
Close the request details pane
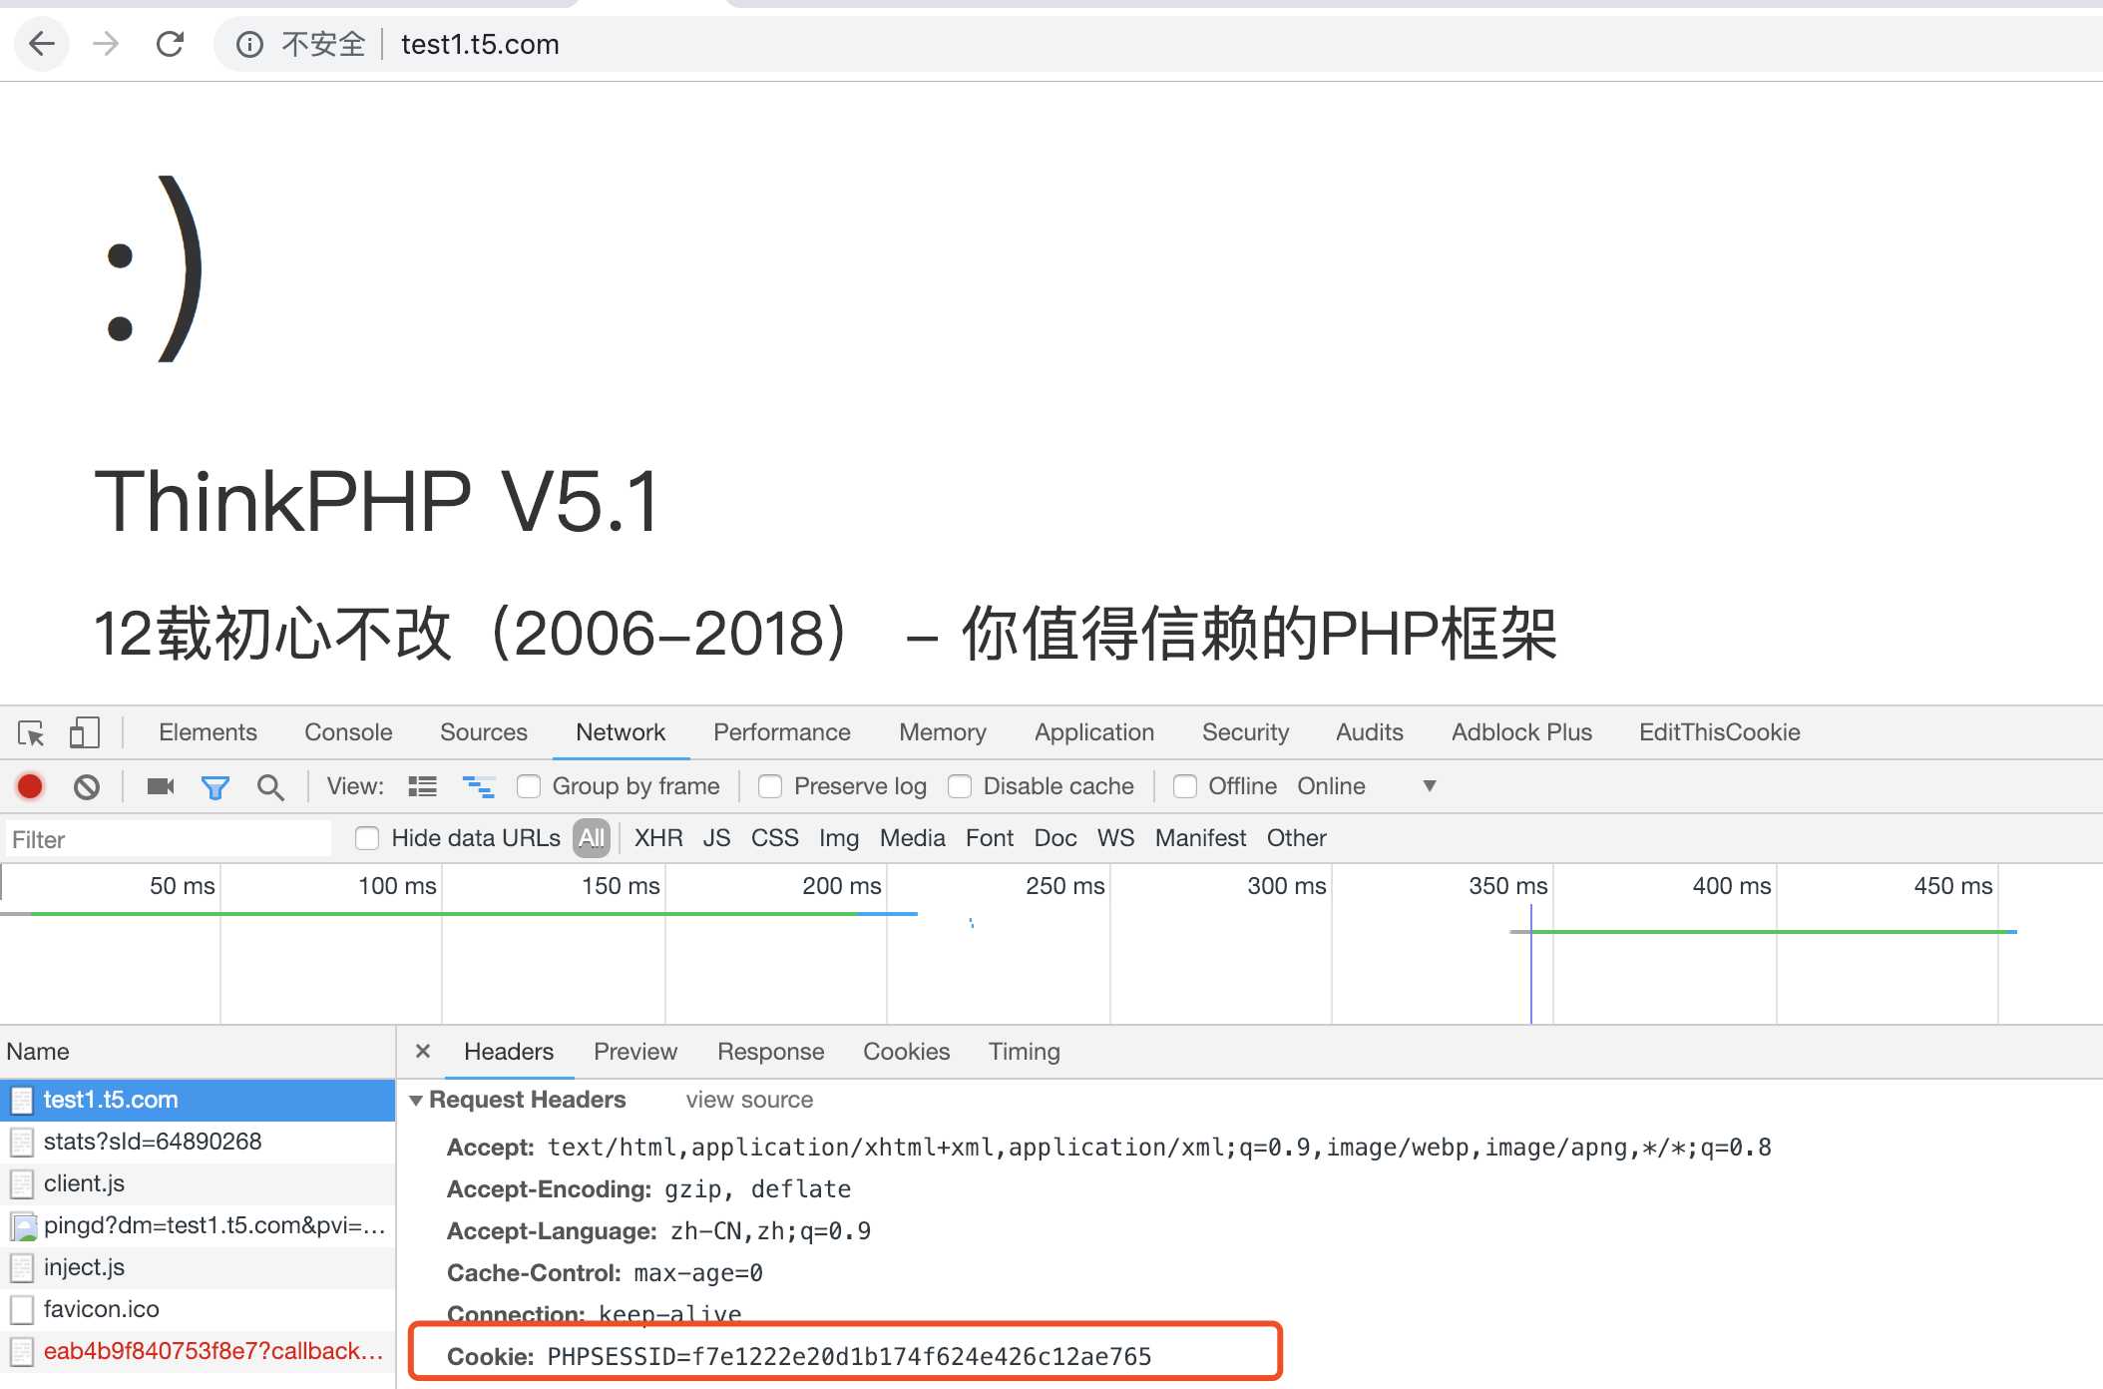pos(423,1052)
